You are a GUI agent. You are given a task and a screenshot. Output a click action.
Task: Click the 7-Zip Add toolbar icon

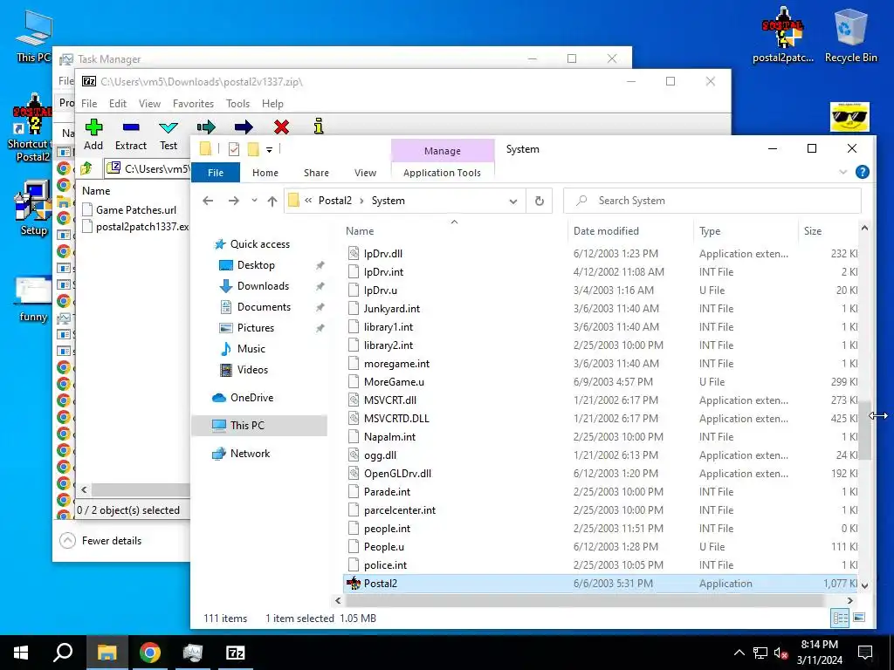tap(93, 127)
